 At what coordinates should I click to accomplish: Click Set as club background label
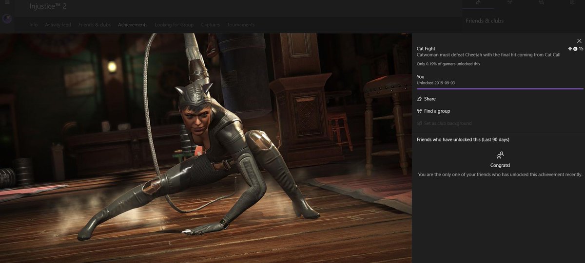coord(448,123)
